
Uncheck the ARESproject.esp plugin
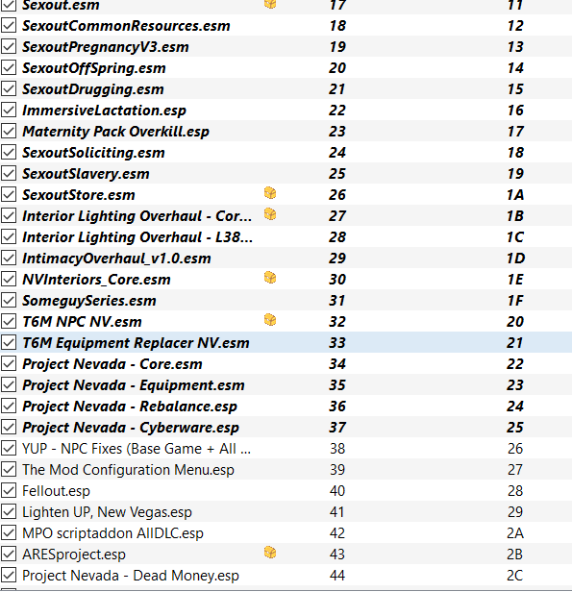tap(9, 554)
